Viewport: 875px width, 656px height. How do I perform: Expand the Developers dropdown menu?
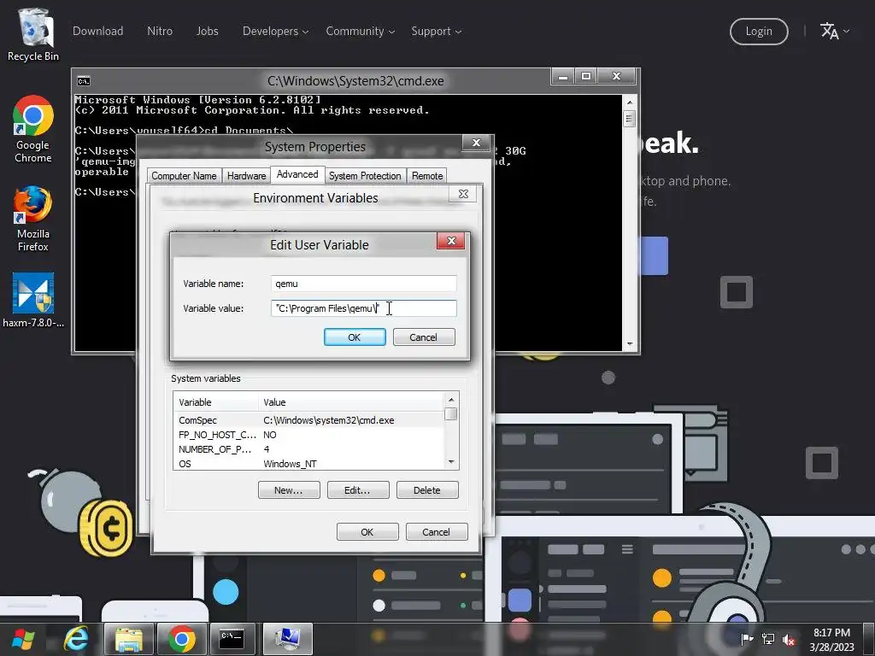click(276, 32)
